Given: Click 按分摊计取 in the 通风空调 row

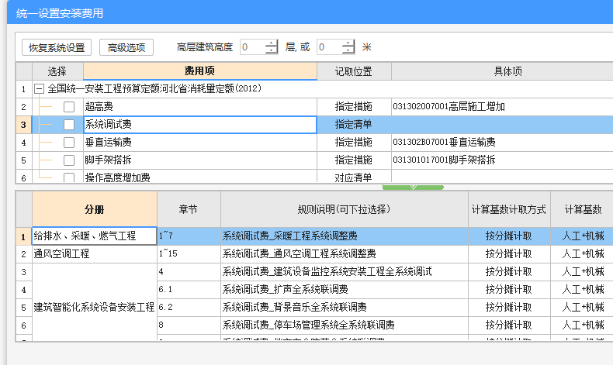Looking at the screenshot, I should pos(509,254).
